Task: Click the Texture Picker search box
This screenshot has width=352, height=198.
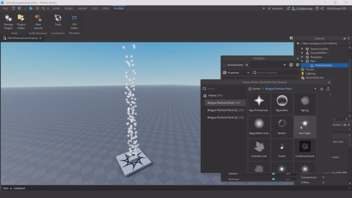Action: [x=224, y=88]
